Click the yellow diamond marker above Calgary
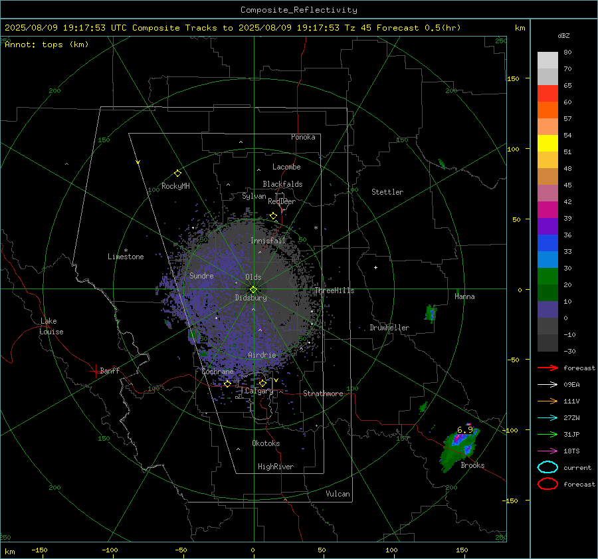The image size is (598, 559). pos(262,383)
